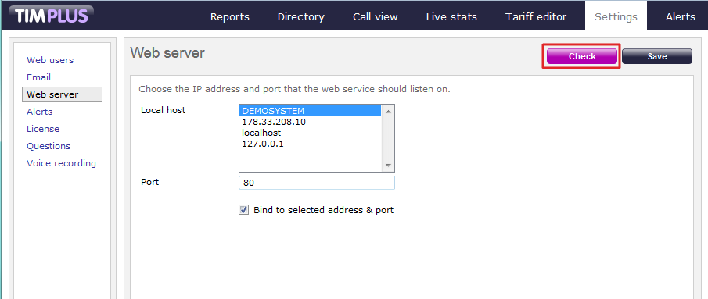Open the Call view tab
This screenshot has height=299, width=708.
click(376, 16)
